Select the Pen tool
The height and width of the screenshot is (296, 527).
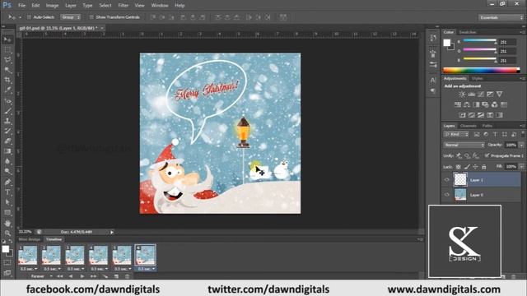[7, 182]
